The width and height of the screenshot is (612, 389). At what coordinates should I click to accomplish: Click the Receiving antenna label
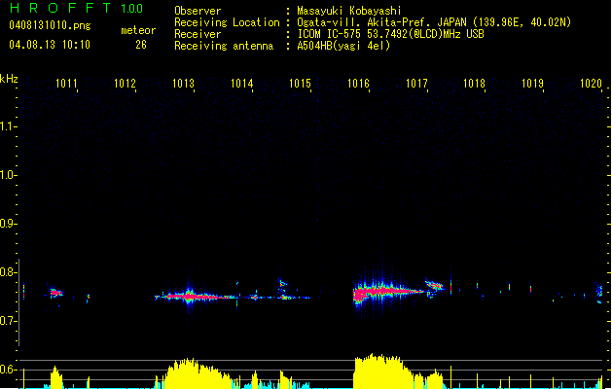coord(224,46)
